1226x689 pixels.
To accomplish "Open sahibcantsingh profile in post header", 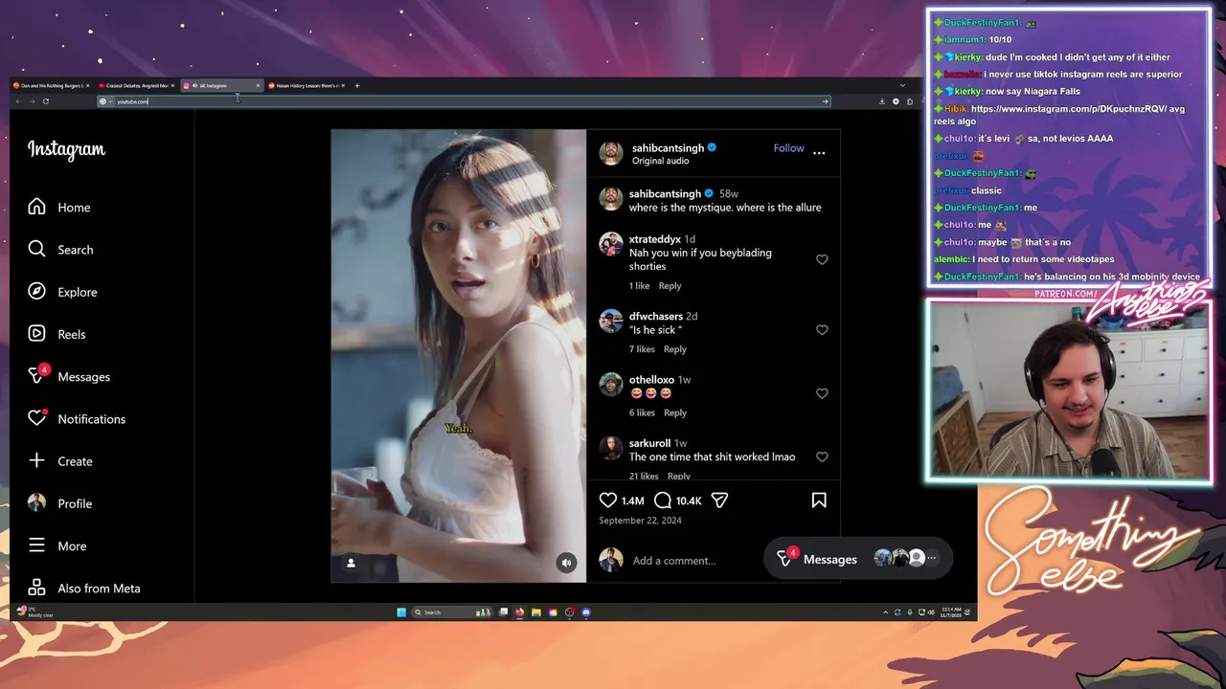I will pyautogui.click(x=668, y=148).
